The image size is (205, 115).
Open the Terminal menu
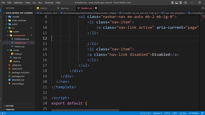point(49,3)
